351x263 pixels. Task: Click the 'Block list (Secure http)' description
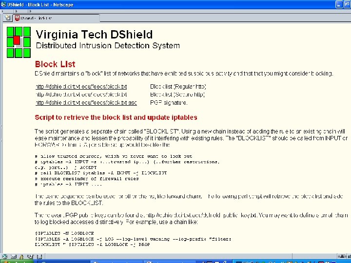point(177,94)
